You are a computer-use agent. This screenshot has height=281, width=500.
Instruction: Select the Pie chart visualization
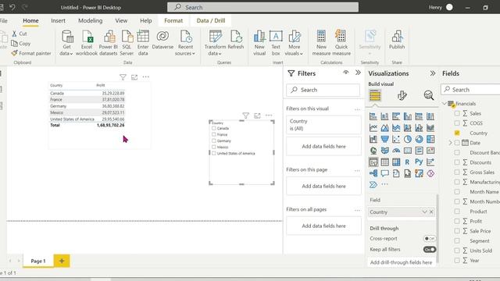tap(408, 139)
